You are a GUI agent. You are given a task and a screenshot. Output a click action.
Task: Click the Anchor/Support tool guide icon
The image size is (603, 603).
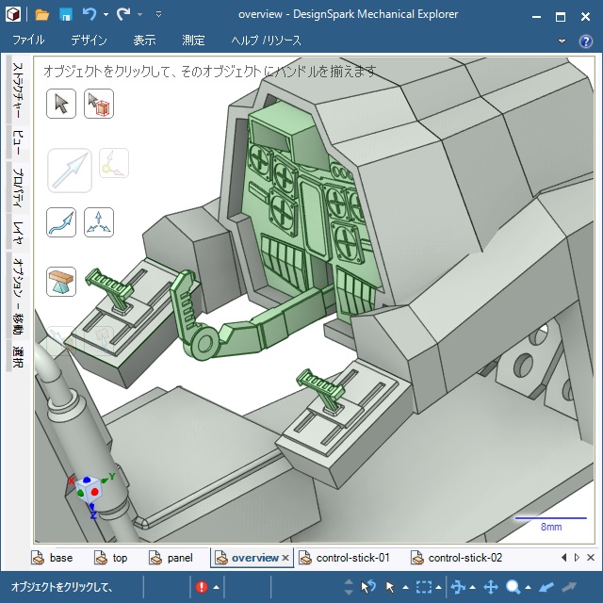61,280
